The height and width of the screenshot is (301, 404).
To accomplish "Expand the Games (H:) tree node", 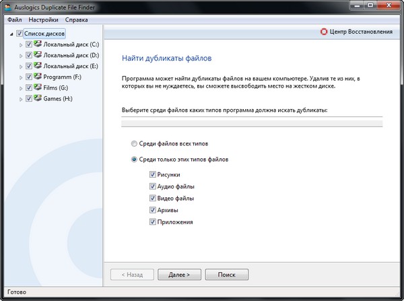I will coord(20,98).
